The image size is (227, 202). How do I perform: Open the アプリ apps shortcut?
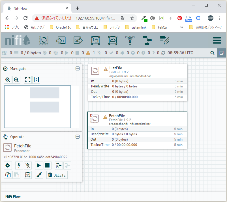click(x=12, y=27)
